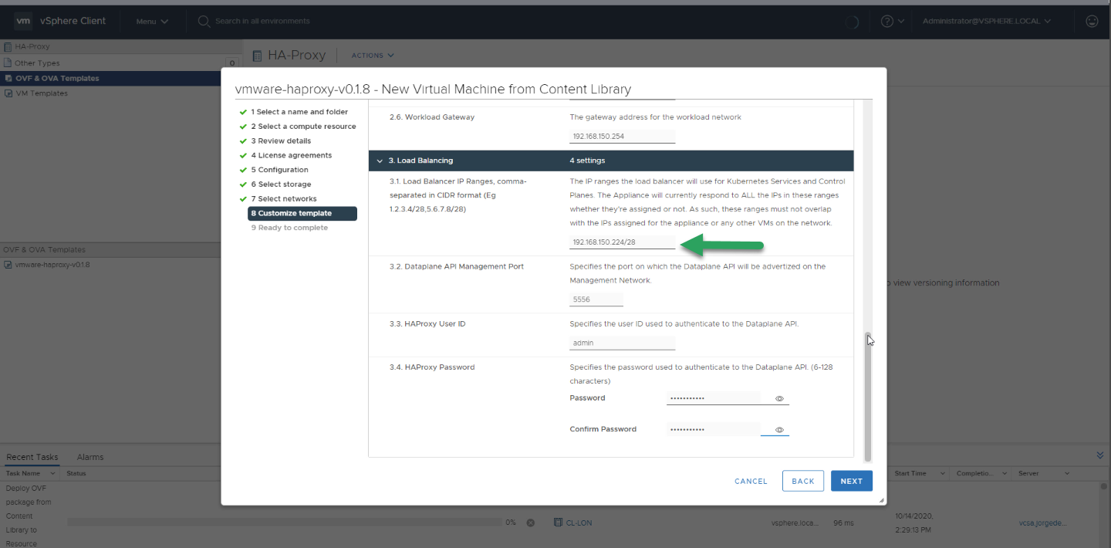Open Task Name column filter dropdown
1111x548 pixels.
click(x=54, y=473)
